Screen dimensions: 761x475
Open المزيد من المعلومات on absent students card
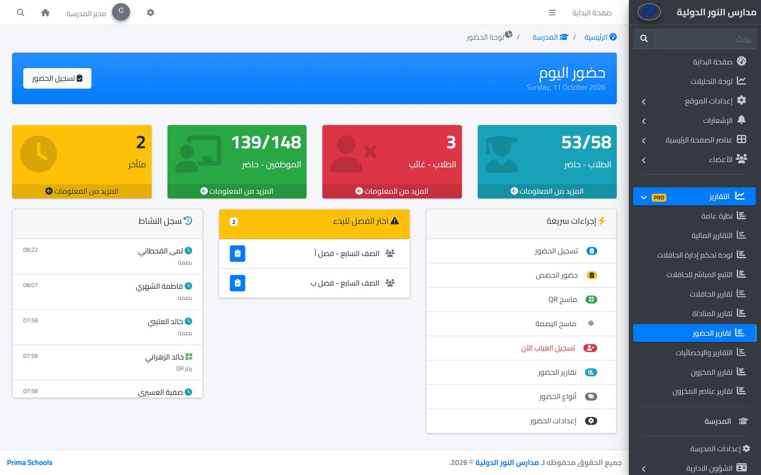tap(392, 191)
